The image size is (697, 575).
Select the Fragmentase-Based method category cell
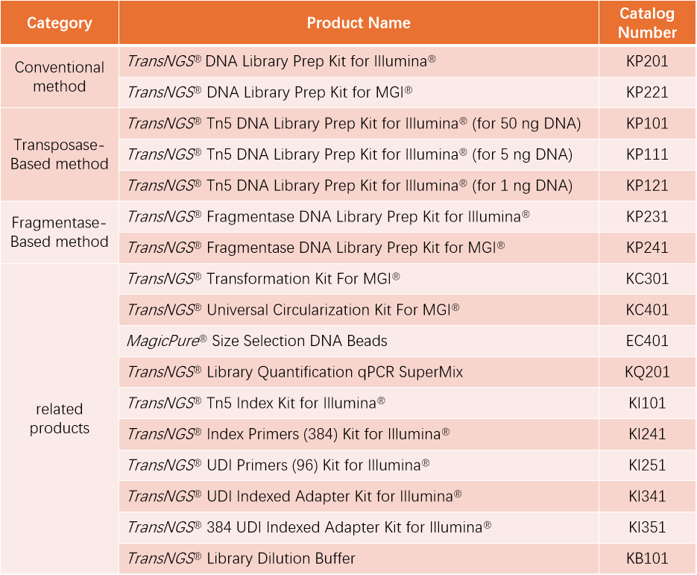pyautogui.click(x=60, y=232)
